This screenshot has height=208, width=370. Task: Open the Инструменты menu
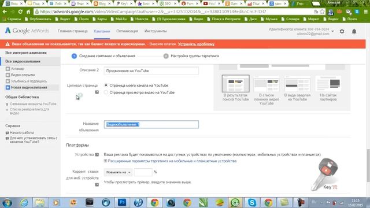click(156, 31)
